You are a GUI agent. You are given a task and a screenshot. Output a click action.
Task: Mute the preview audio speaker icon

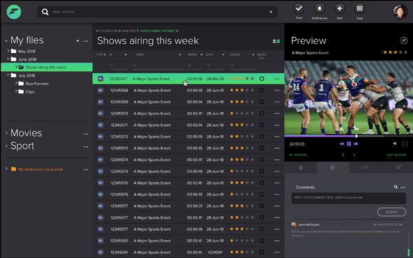[394, 143]
